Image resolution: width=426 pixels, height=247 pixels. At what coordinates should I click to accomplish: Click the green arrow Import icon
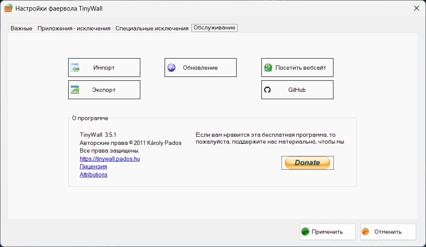tap(75, 68)
